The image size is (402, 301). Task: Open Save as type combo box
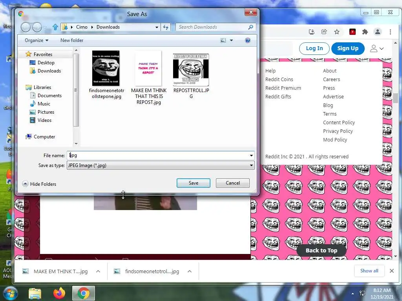[x=161, y=165]
